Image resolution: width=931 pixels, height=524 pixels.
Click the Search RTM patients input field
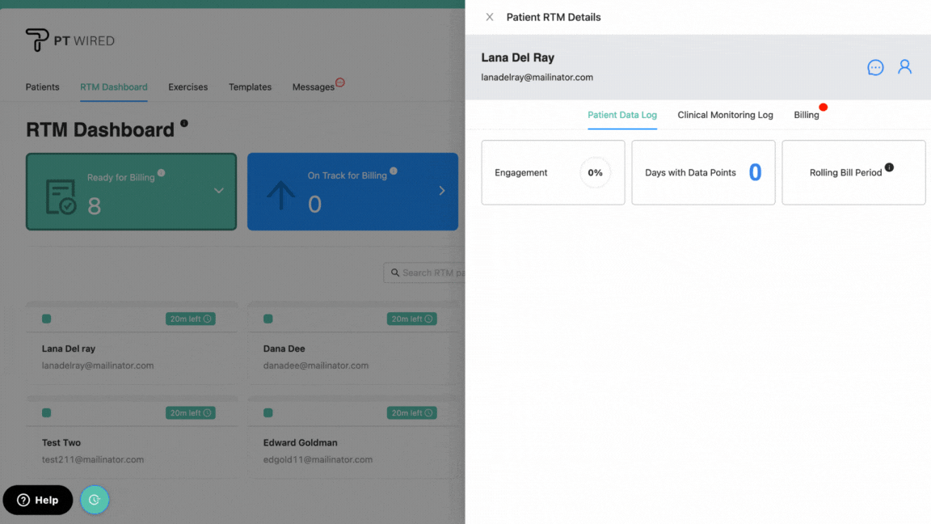[428, 273]
